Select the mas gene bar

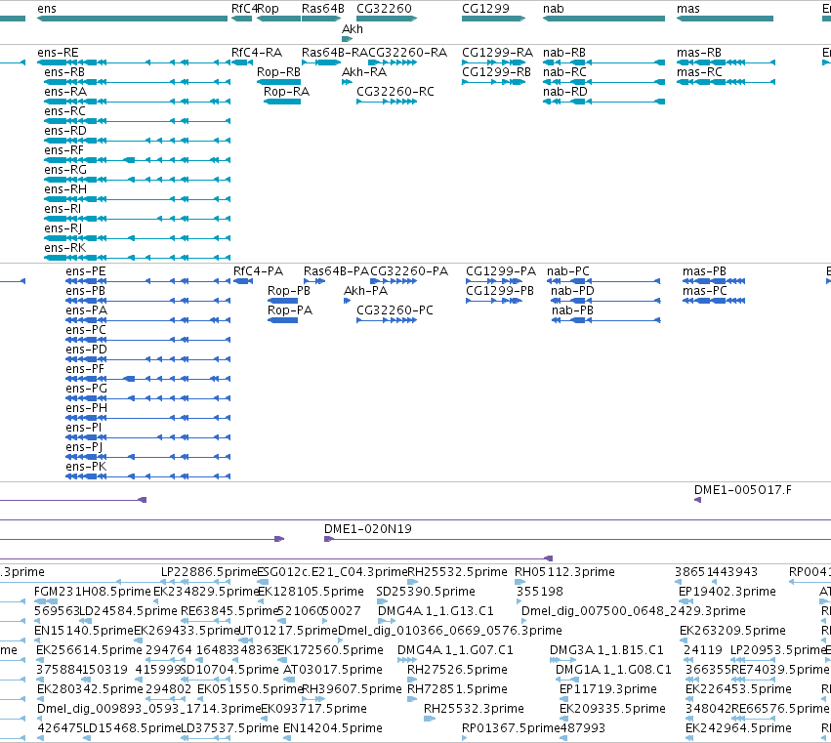point(725,19)
